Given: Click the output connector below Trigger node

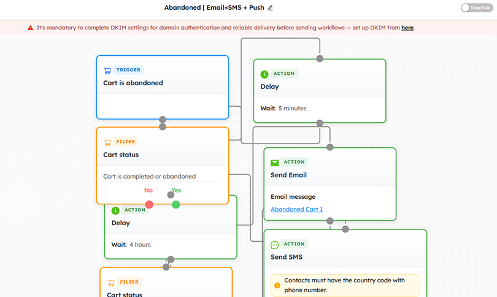Looking at the screenshot, I should point(163,120).
